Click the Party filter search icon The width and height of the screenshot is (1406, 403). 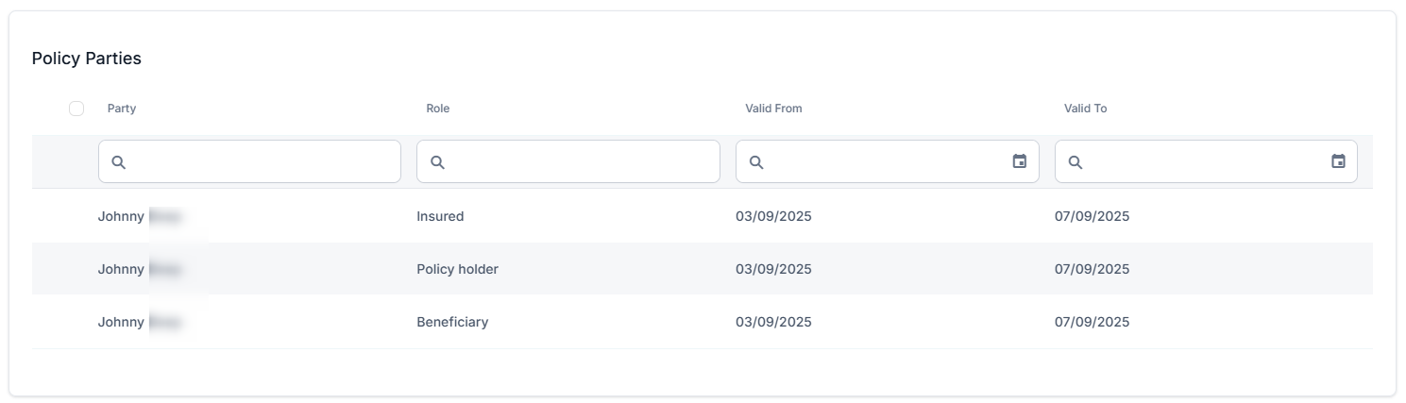(x=118, y=162)
